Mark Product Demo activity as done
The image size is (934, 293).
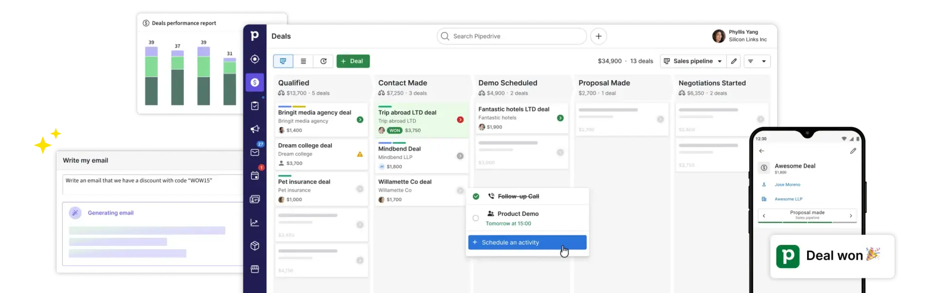pos(476,218)
